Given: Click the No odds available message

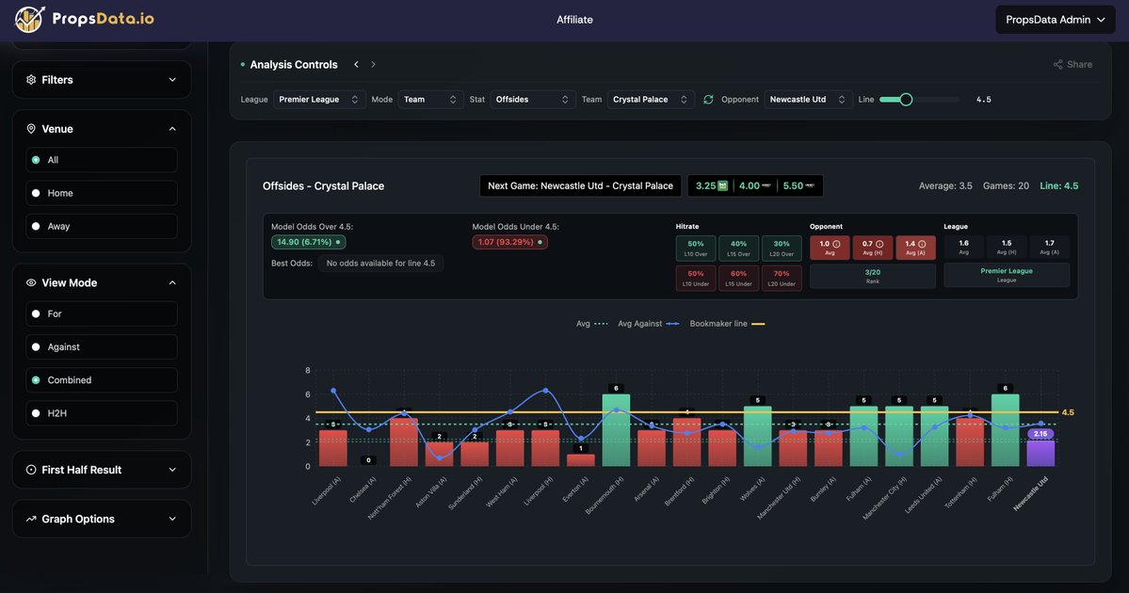Looking at the screenshot, I should click(x=381, y=264).
